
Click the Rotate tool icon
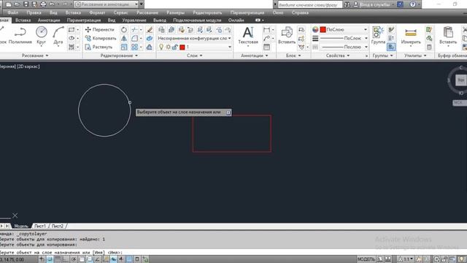124,29
